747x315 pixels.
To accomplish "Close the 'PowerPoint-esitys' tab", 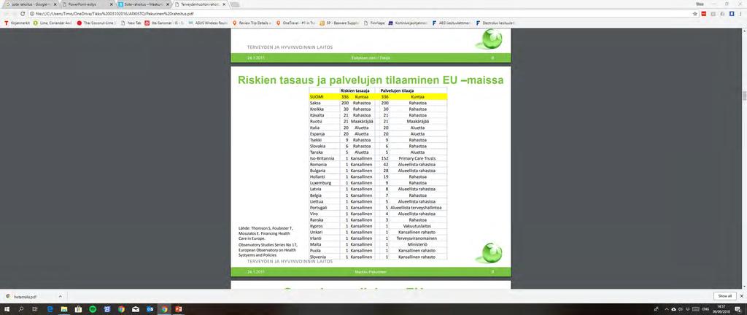I will coord(111,4).
